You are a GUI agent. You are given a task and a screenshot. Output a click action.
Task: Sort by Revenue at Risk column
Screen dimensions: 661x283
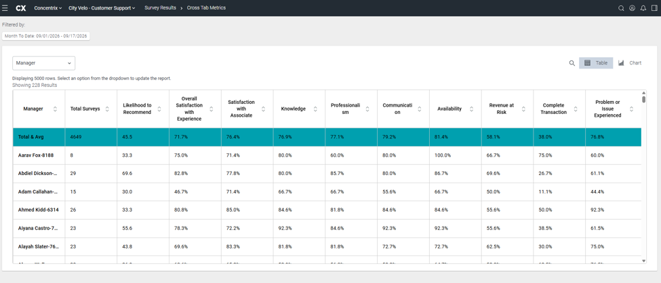pyautogui.click(x=523, y=109)
